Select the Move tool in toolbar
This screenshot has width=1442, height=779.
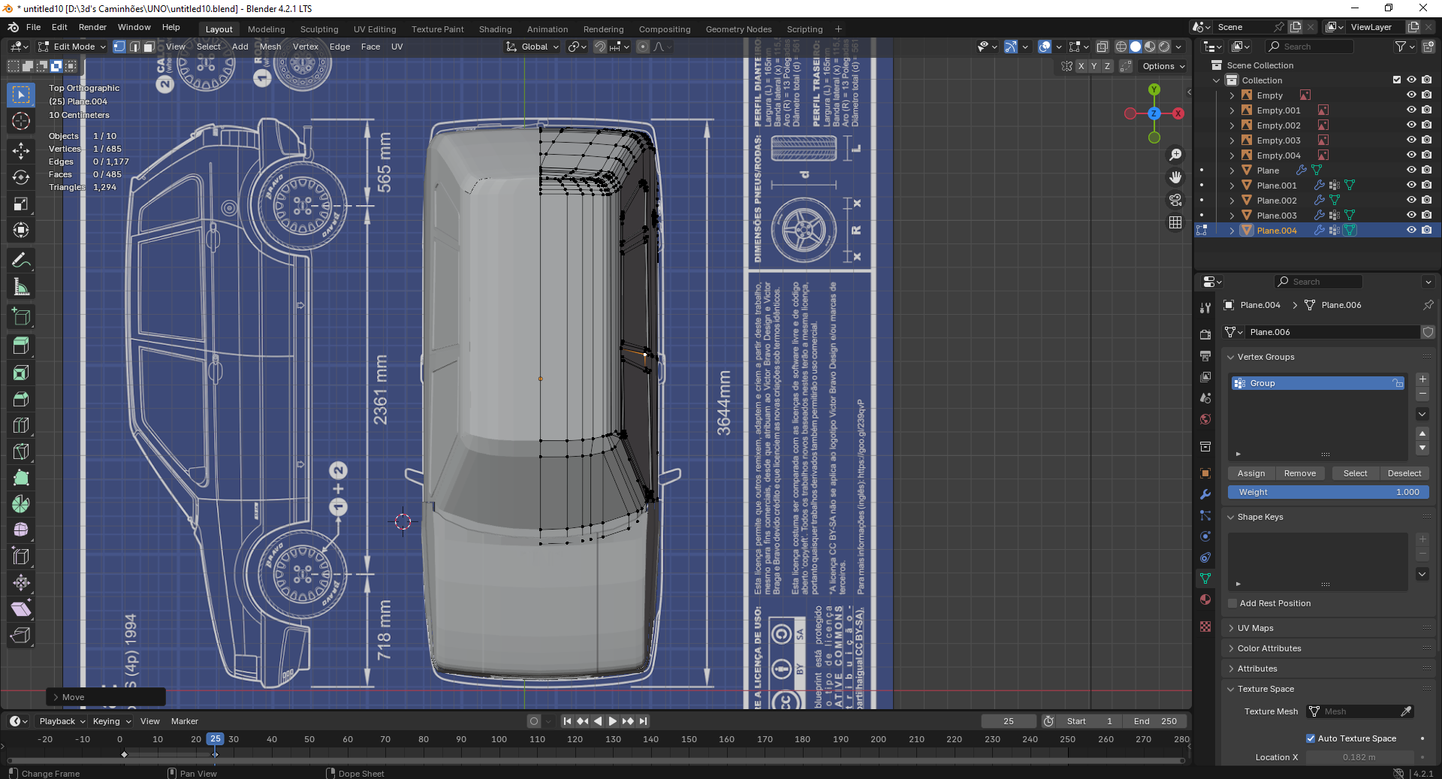click(x=21, y=151)
